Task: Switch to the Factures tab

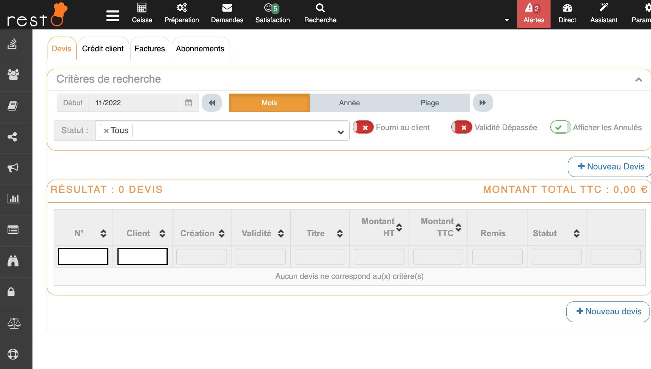Action: pyautogui.click(x=150, y=49)
